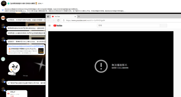181x97 pixels.
Task: Open the pinned announcement megaphone icon
Action: 3,10
